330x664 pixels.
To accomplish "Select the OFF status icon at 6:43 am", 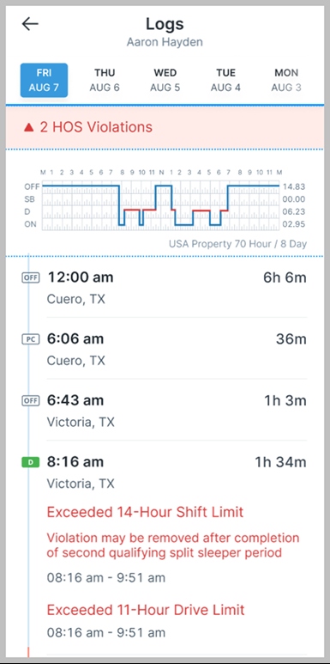I will pos(30,400).
